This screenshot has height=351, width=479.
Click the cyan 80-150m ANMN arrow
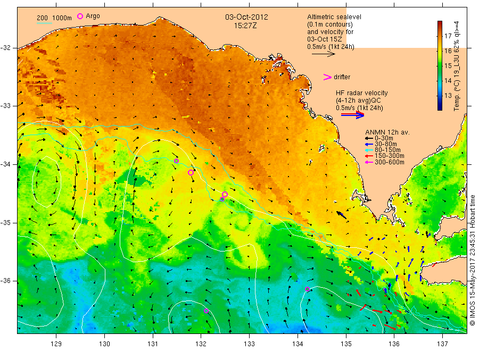pos(369,150)
